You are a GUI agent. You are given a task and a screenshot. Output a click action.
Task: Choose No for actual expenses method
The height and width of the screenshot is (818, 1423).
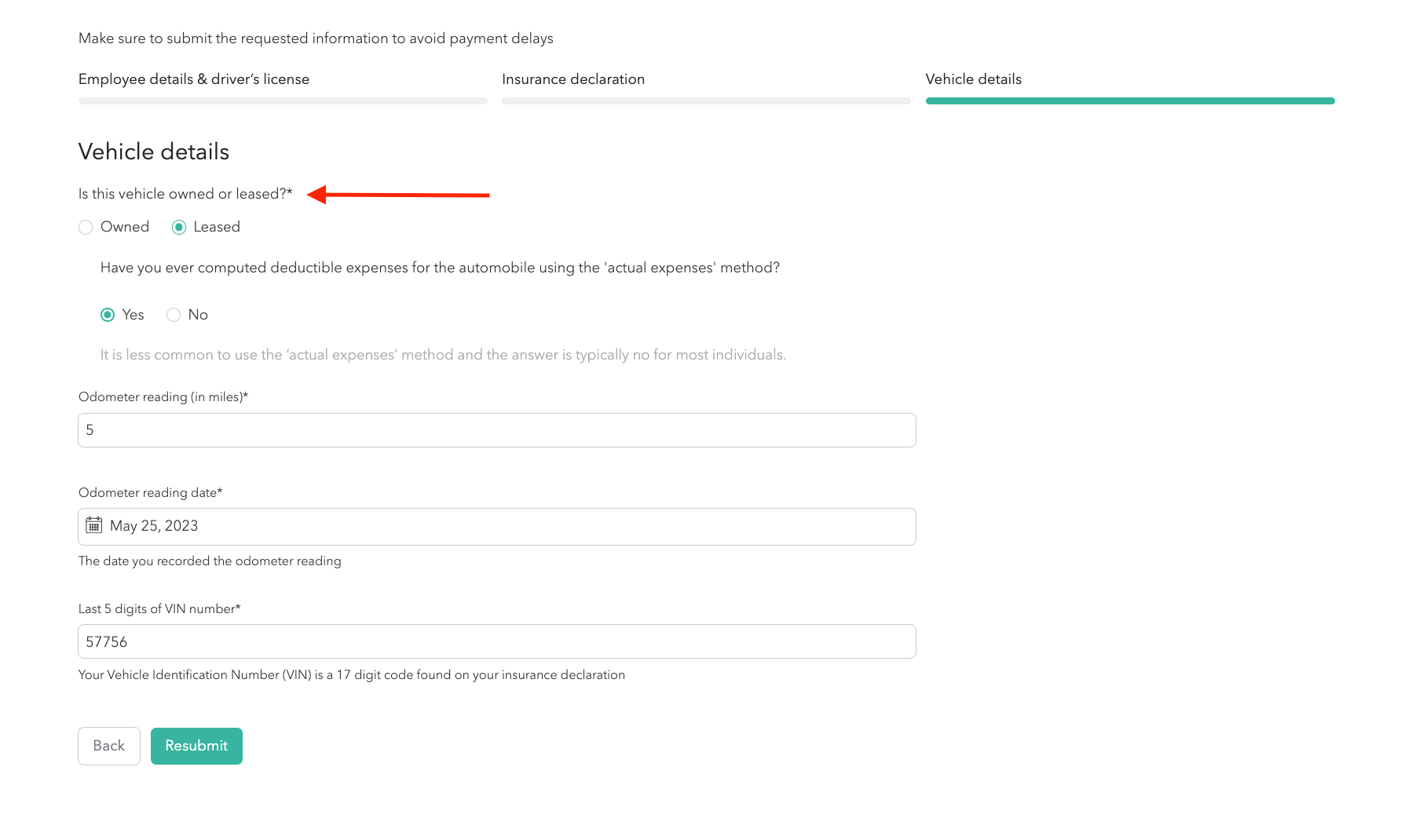pos(174,315)
